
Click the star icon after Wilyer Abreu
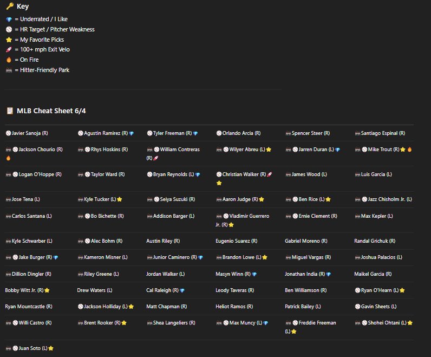pos(269,150)
